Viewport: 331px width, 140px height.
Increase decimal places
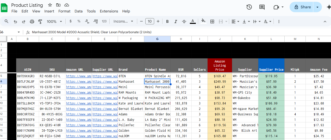coord(96,21)
